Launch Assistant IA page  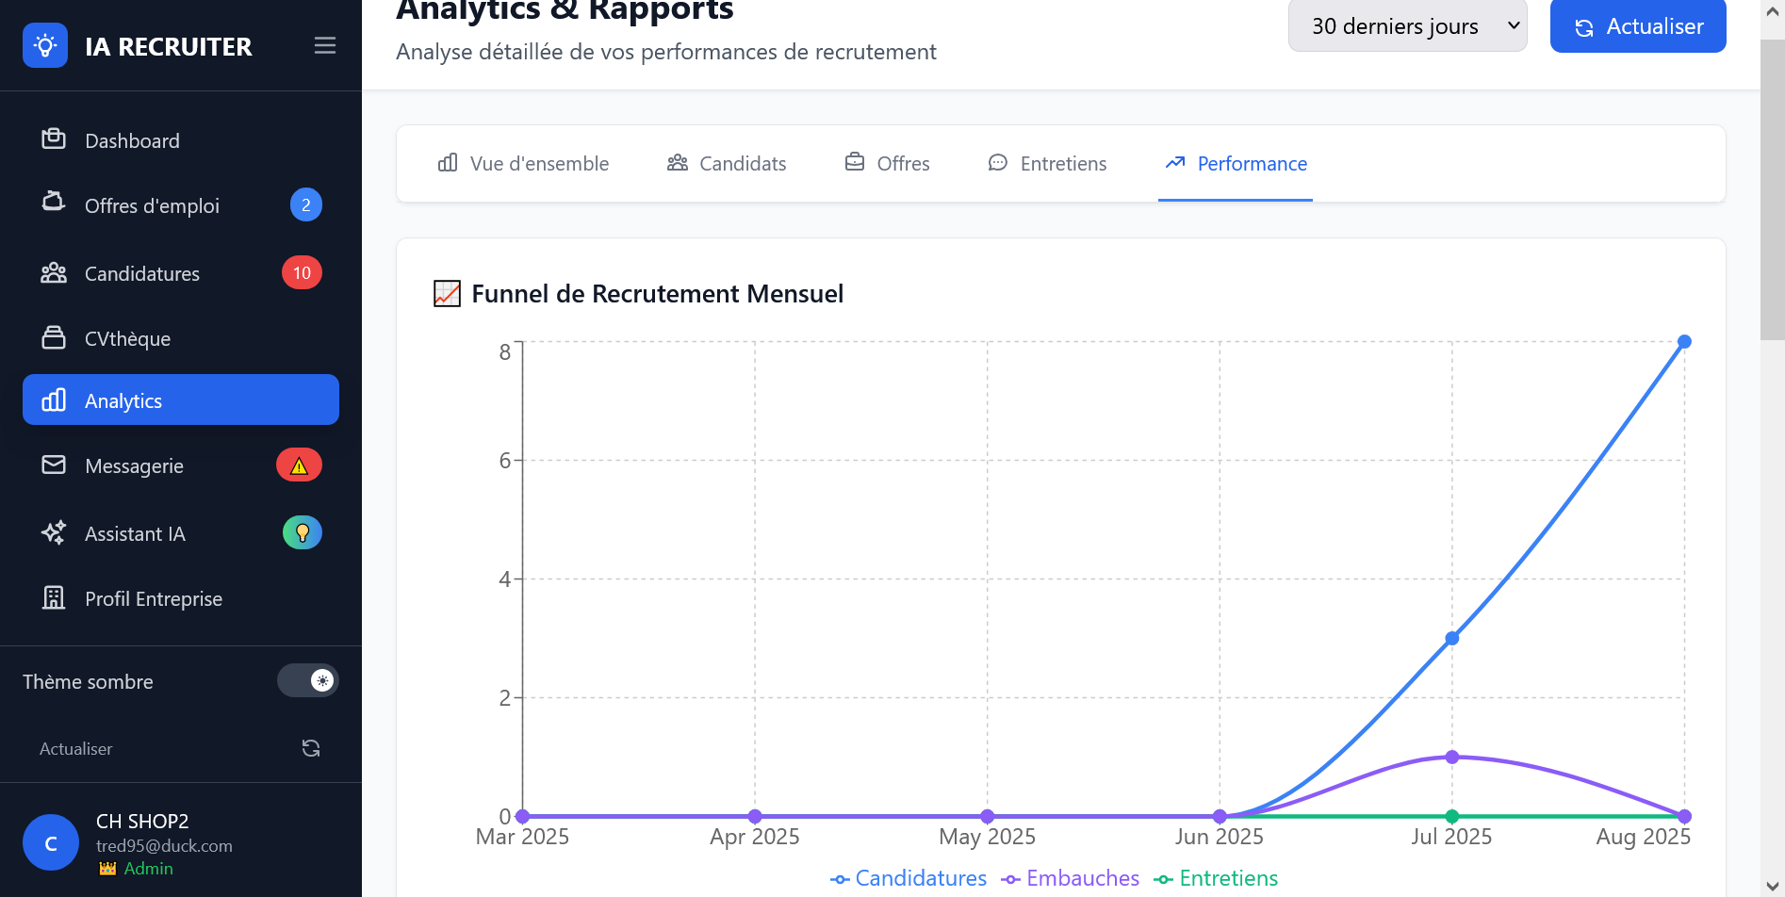click(x=181, y=533)
